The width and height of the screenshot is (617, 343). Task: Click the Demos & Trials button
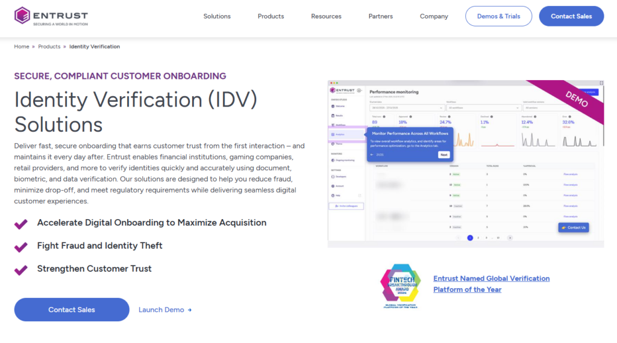coord(498,16)
